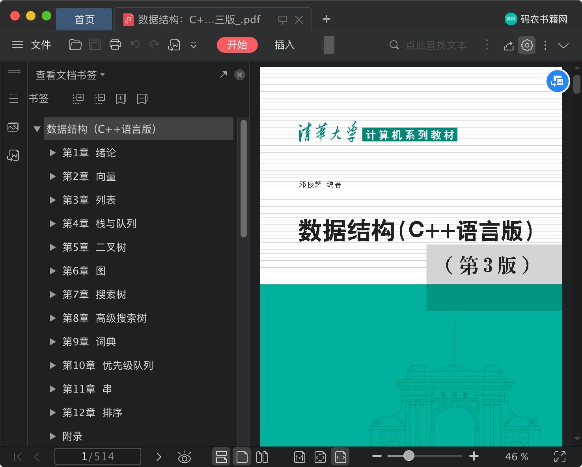Click the tab display screen icon

(283, 20)
